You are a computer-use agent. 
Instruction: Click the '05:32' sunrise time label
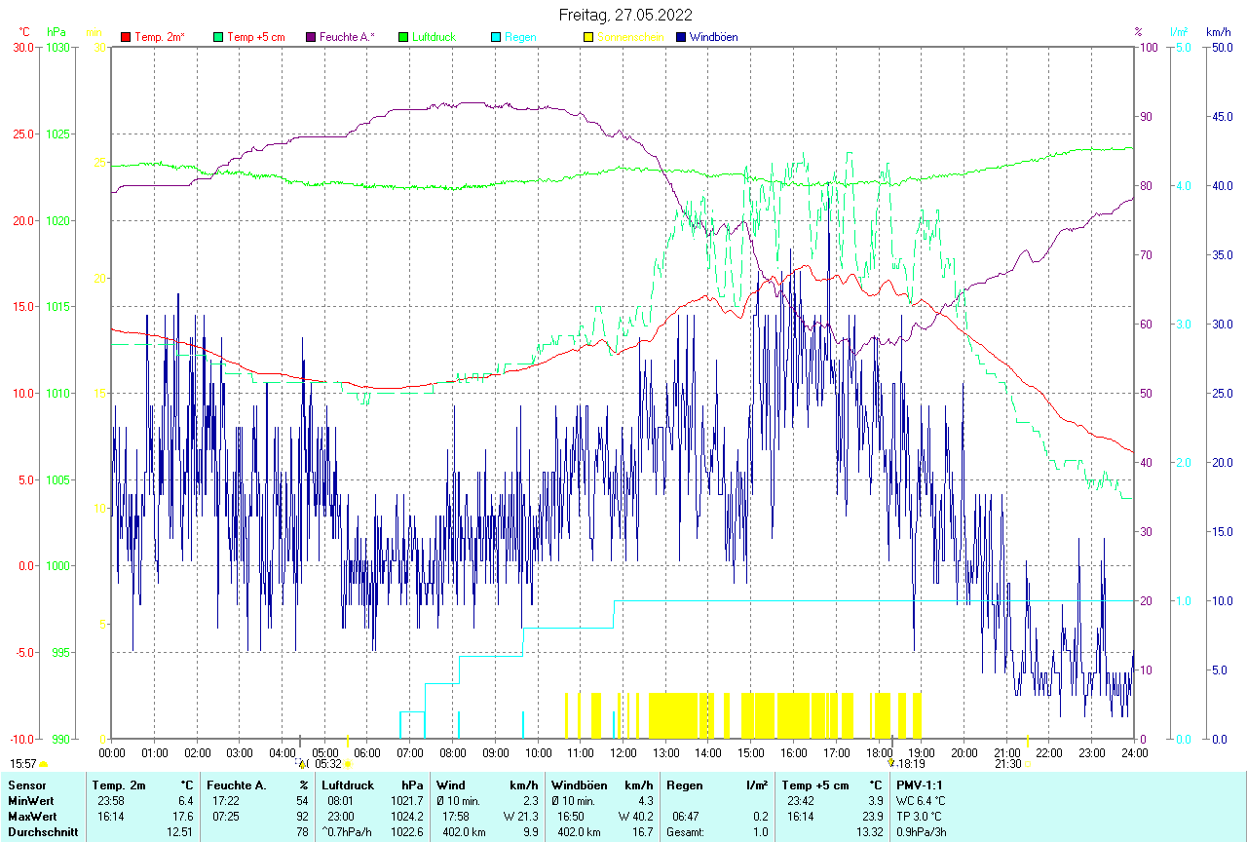click(x=328, y=764)
